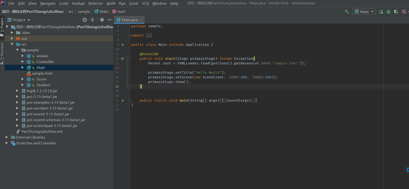The image size is (409, 189).
Task: Select poi-scratchpad-3.15-beta1.jar in tree
Action: pyautogui.click(x=52, y=125)
